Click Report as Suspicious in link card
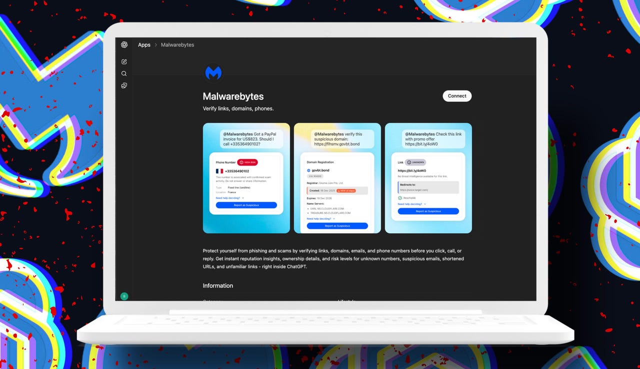The image size is (640, 369). (x=428, y=211)
